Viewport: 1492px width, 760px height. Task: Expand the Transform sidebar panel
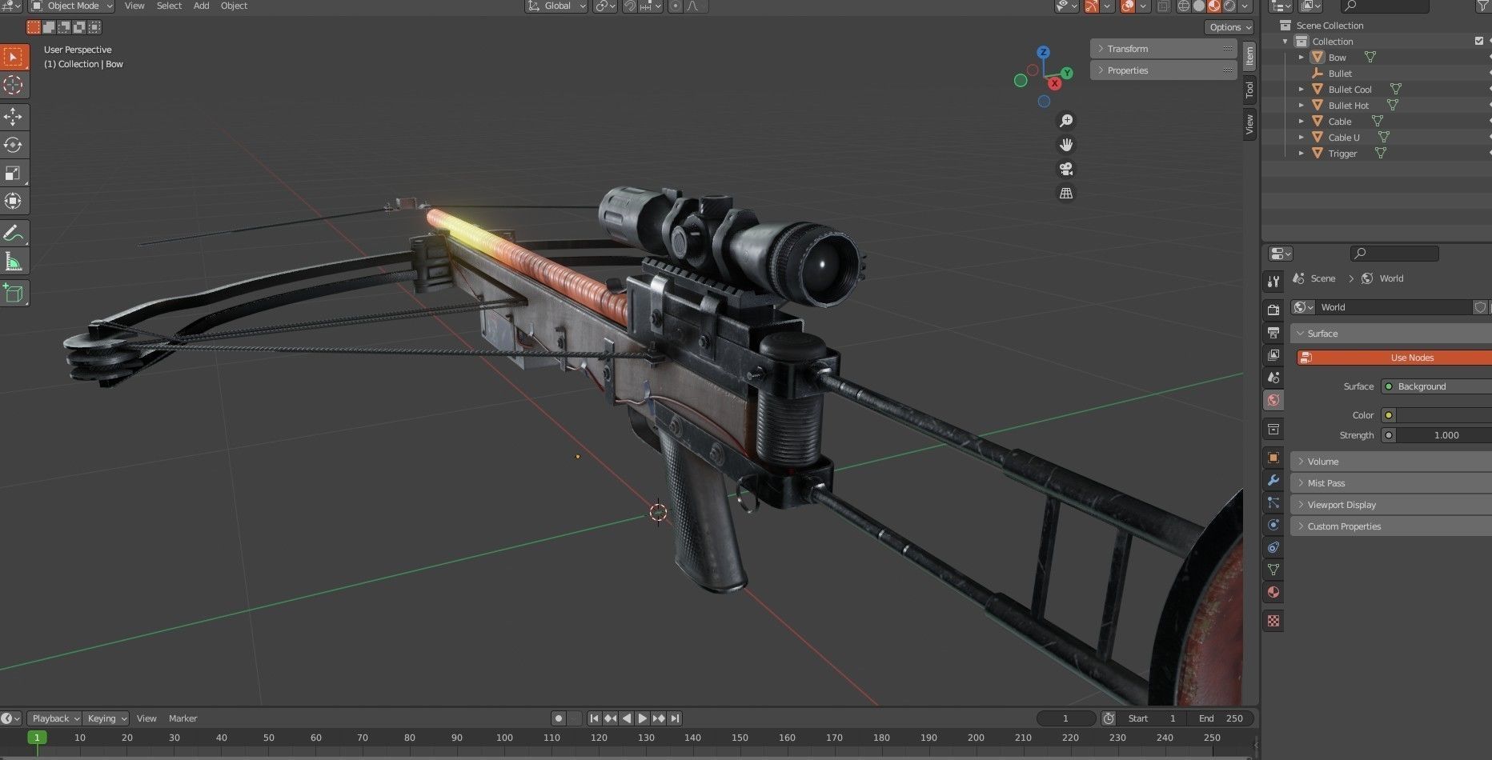coord(1164,49)
